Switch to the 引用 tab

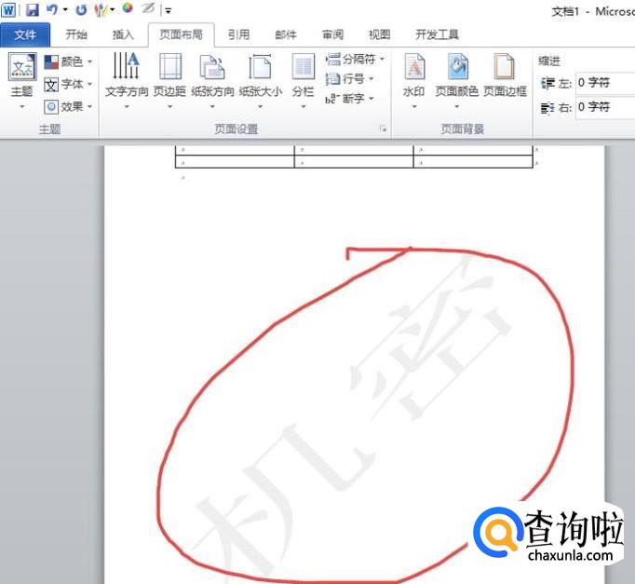click(238, 34)
